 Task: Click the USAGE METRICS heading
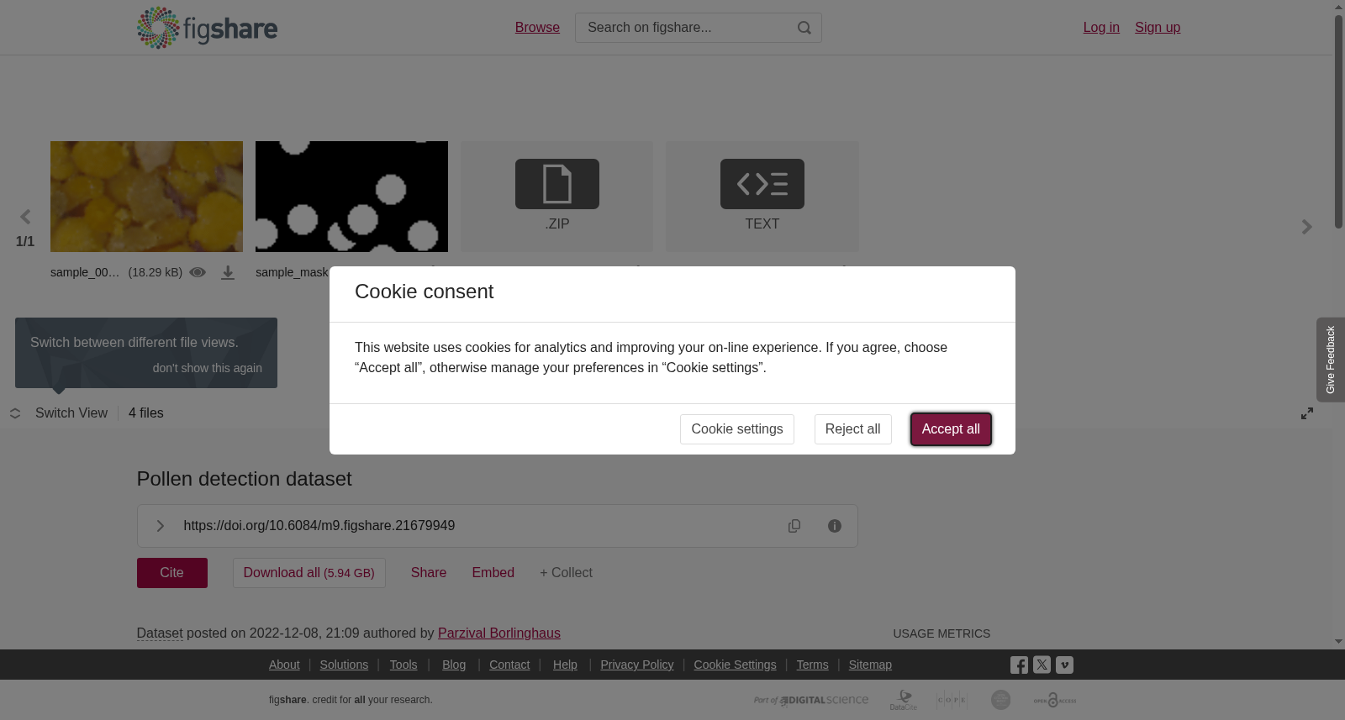[x=941, y=633]
